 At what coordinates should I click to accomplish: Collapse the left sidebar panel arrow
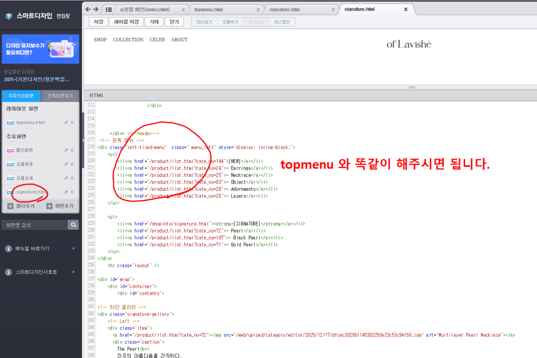click(82, 140)
